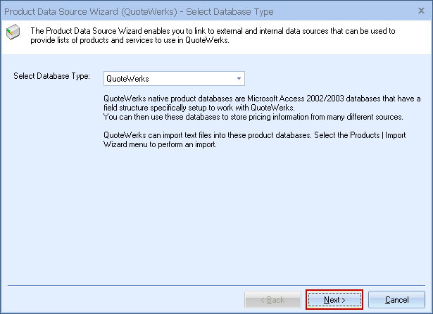
Task: Click the greyed-out Back button
Action: tap(272, 300)
